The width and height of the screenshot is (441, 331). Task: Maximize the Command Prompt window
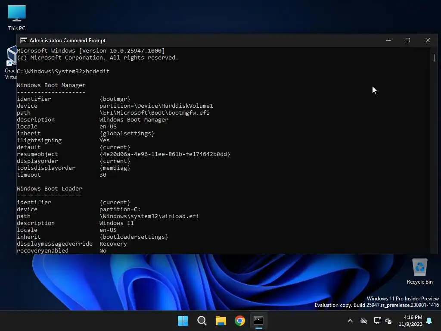(x=408, y=40)
